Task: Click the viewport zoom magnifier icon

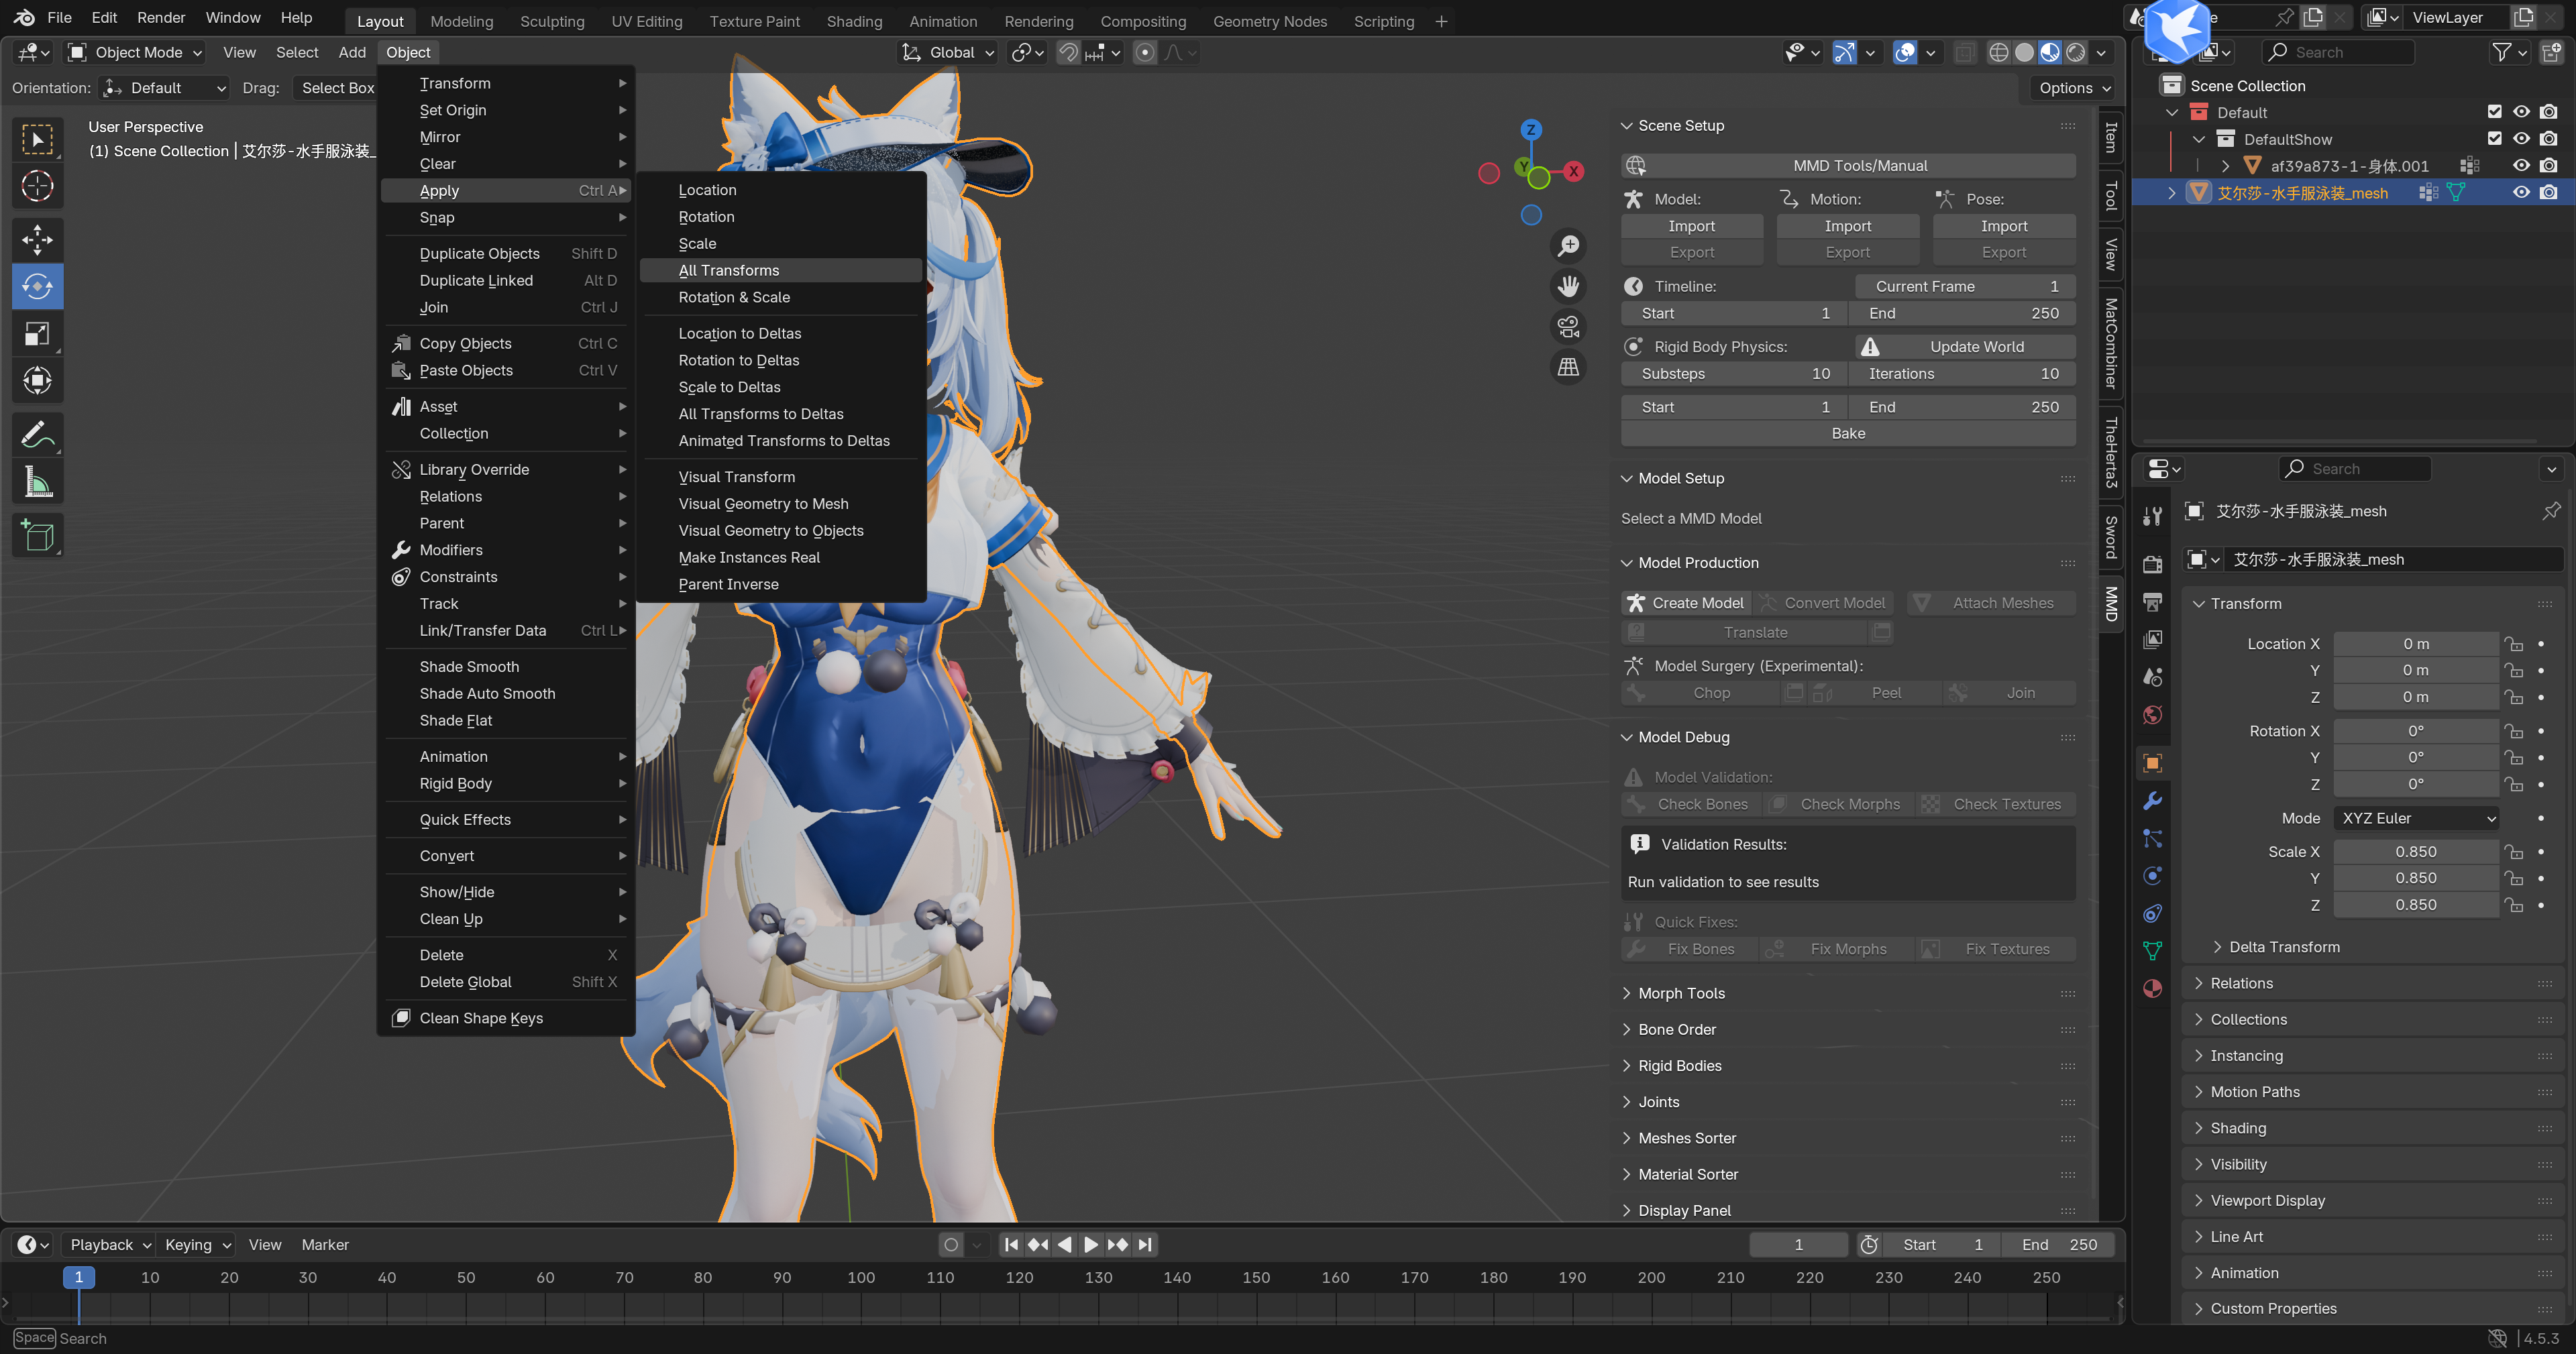Action: [1568, 245]
